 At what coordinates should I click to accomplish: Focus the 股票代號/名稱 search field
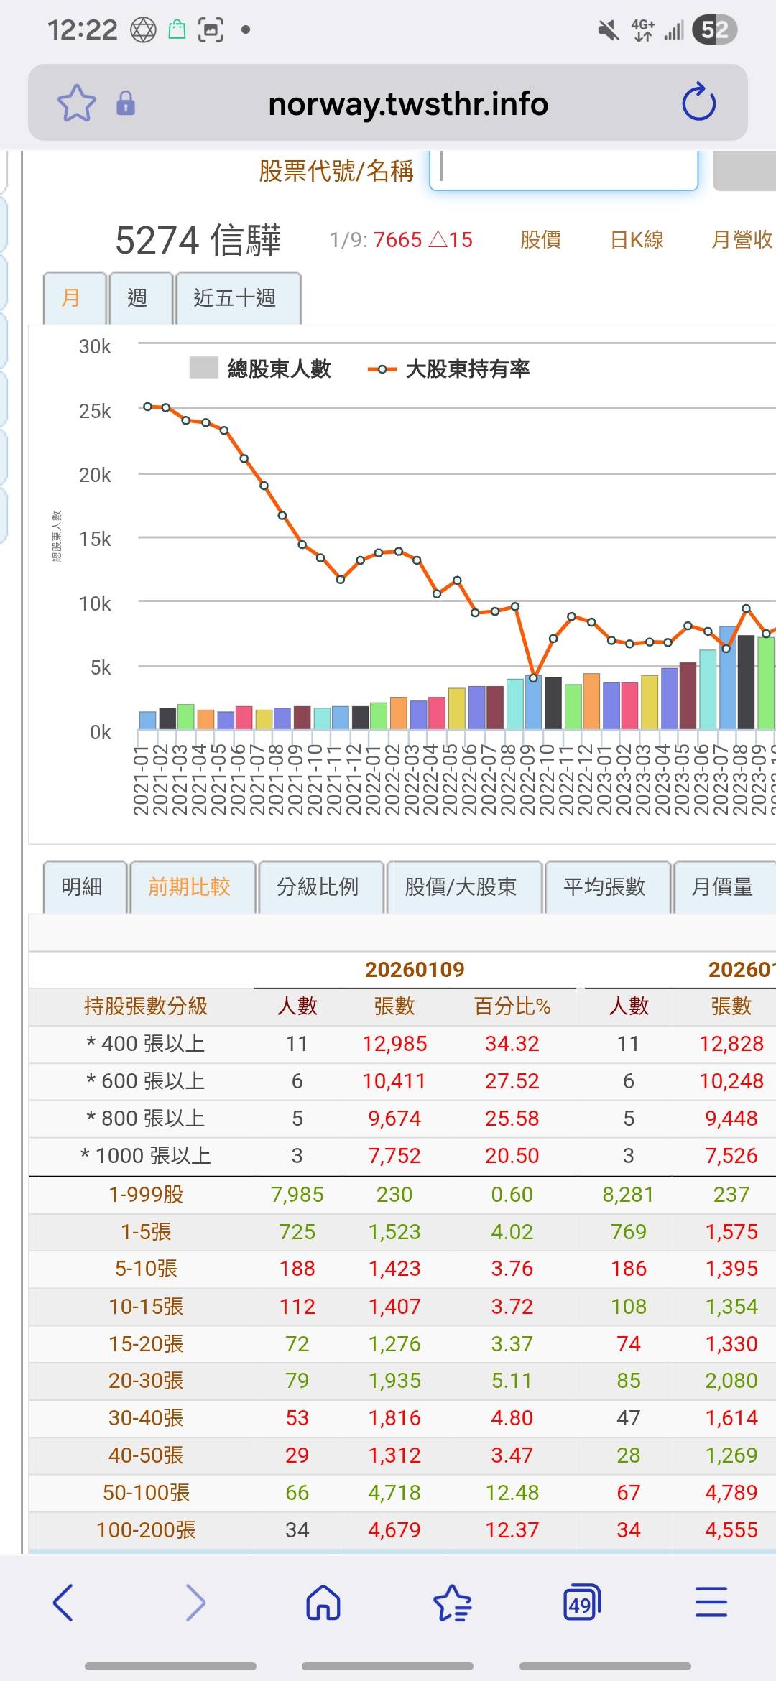(x=564, y=170)
